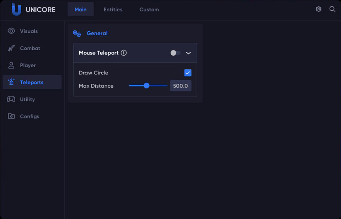
Task: Open the settings gear at top right
Action: tap(319, 9)
